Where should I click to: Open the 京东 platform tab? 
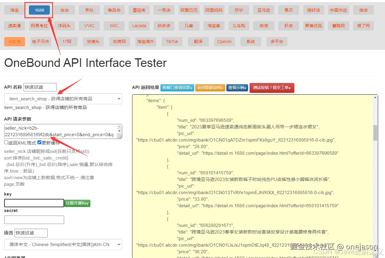(x=89, y=10)
